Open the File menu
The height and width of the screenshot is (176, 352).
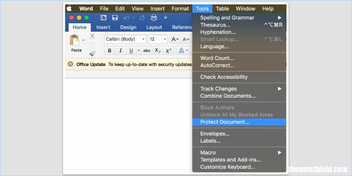104,9
